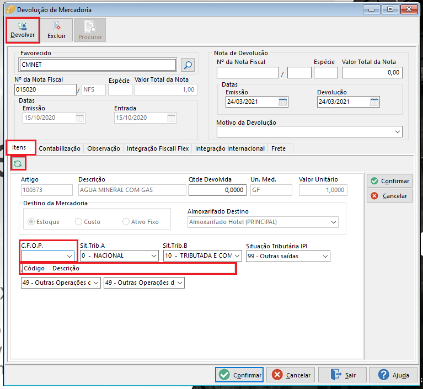Click the Descrição column header in dropdown list
This screenshot has width=423, height=389.
(143, 268)
